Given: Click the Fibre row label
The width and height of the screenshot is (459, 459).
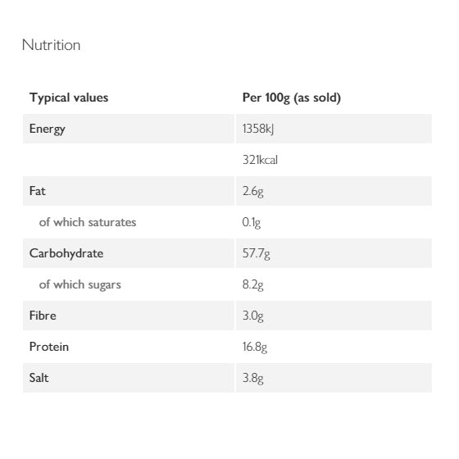Looking at the screenshot, I should (x=43, y=316).
